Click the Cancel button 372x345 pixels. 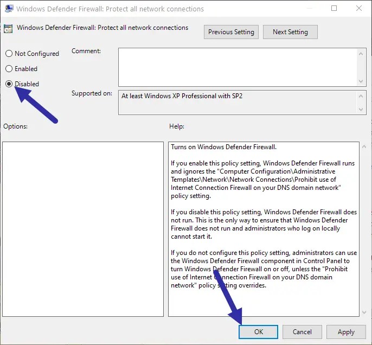pyautogui.click(x=302, y=332)
